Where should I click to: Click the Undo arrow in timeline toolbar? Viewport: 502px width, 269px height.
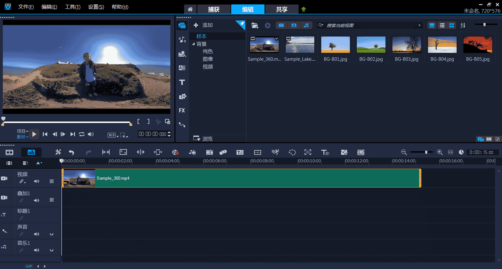(x=71, y=152)
